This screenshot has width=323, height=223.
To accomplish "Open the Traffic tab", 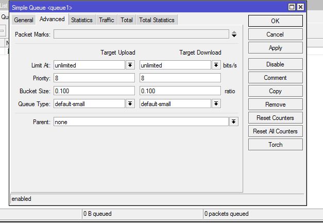I will (107, 20).
